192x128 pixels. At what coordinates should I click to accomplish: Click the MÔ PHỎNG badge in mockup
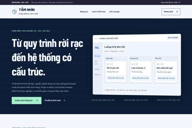(173, 38)
